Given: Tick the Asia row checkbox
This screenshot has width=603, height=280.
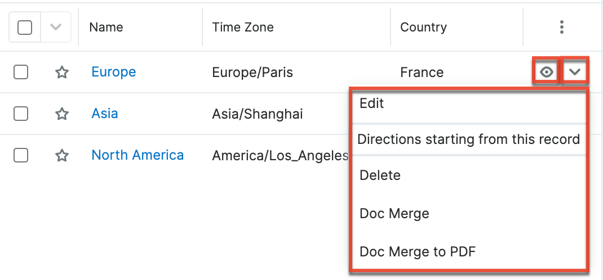Looking at the screenshot, I should pos(21,114).
